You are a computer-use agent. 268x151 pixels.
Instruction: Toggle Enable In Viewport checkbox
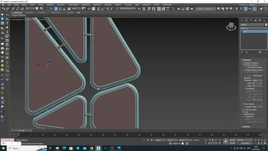(x=244, y=65)
